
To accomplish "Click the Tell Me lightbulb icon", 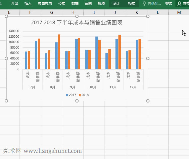I will [144, 4].
